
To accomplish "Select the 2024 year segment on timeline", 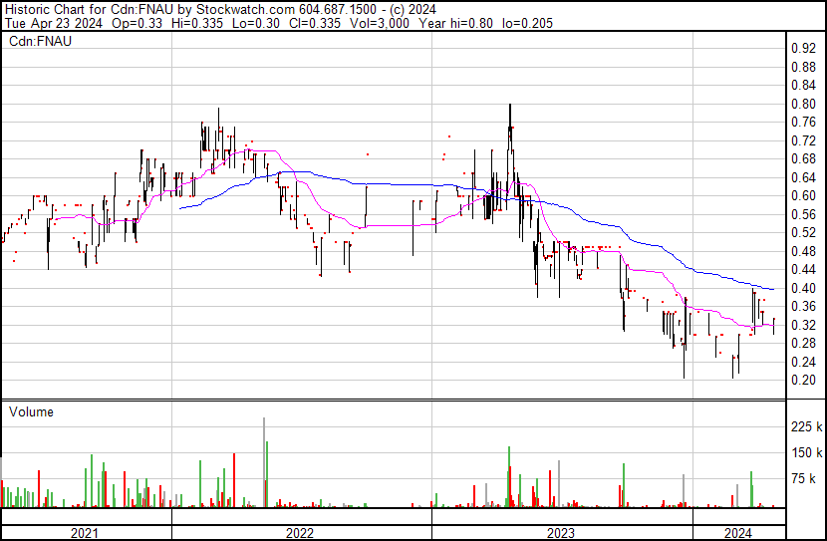I will [x=739, y=533].
